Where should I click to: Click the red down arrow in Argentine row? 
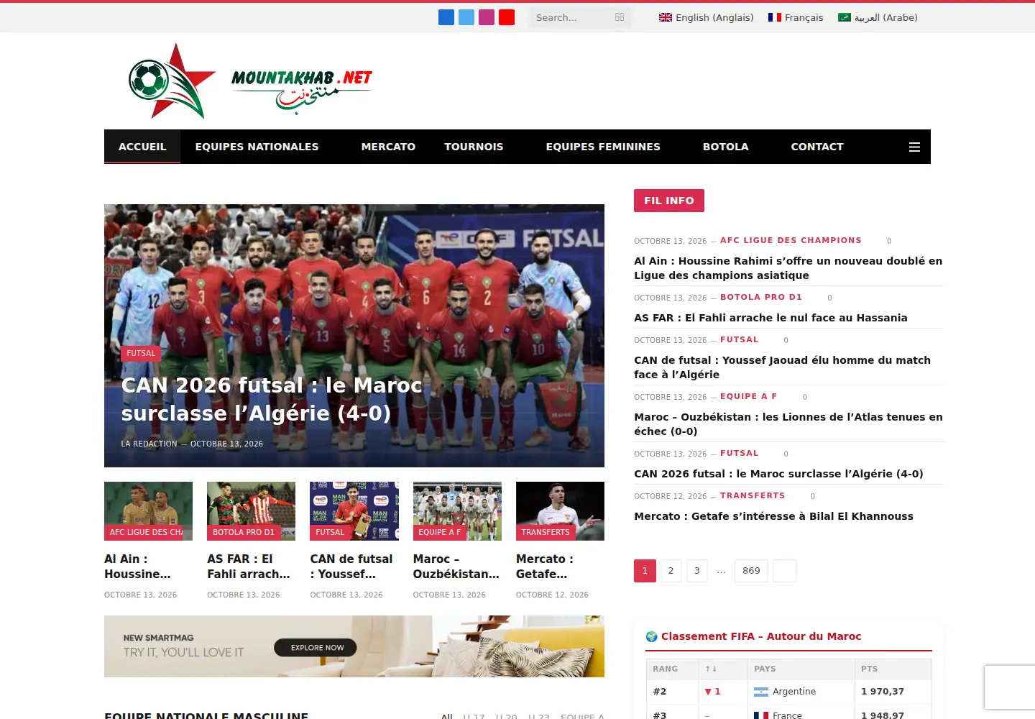point(708,692)
